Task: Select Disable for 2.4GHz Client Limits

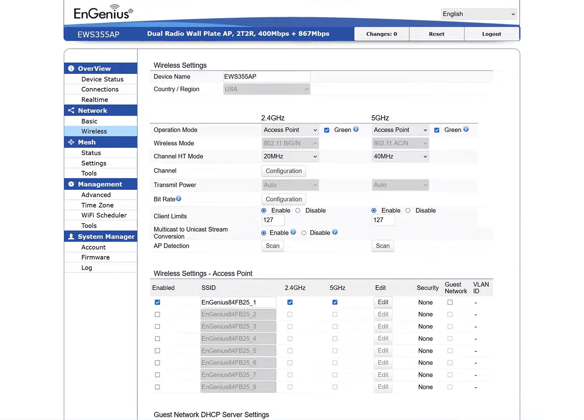Action: pyautogui.click(x=298, y=211)
